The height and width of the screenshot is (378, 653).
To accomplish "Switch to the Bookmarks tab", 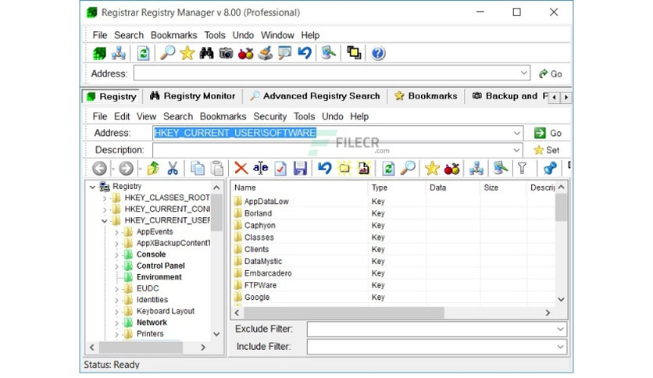I will (x=426, y=96).
